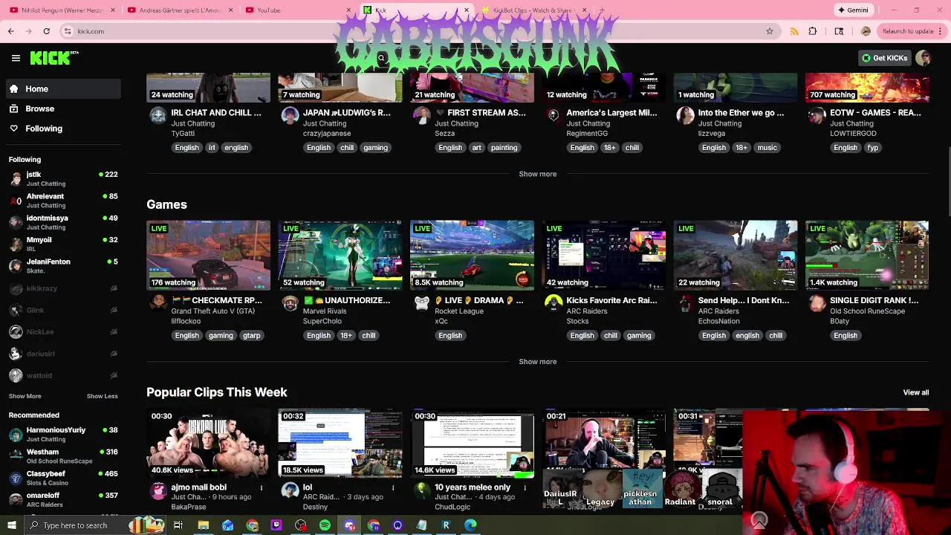Open Task View on the taskbar

[178, 525]
